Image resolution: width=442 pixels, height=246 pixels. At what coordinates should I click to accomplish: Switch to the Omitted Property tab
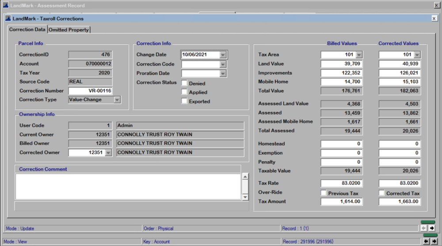[69, 30]
